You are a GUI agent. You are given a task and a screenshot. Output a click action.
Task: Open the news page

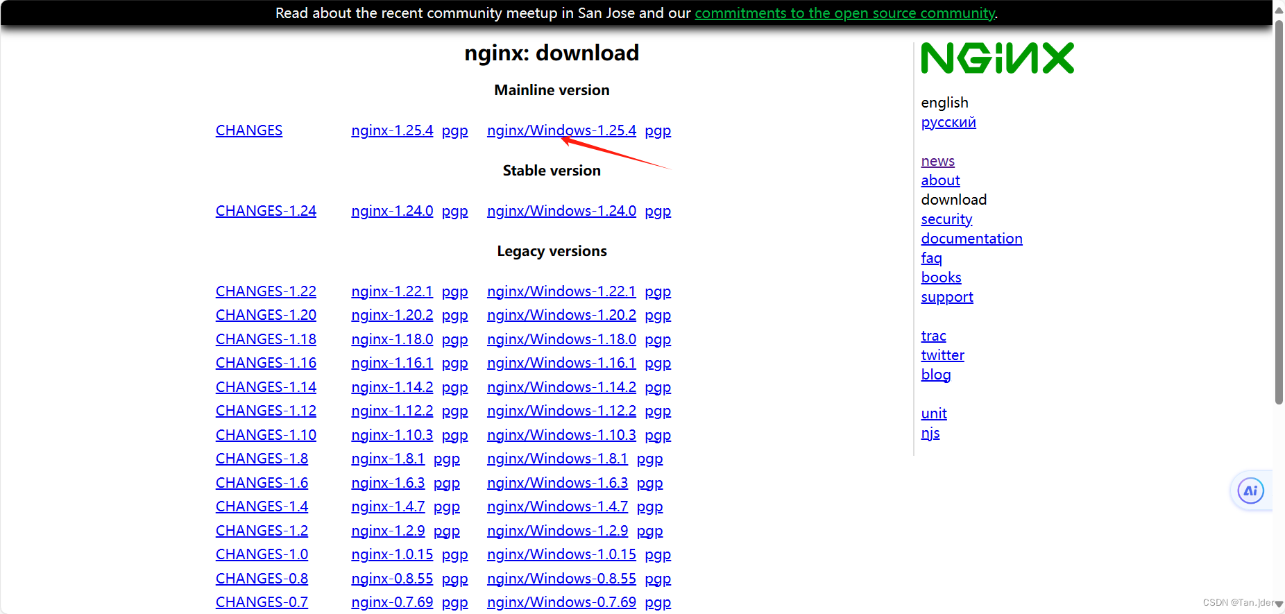(938, 161)
